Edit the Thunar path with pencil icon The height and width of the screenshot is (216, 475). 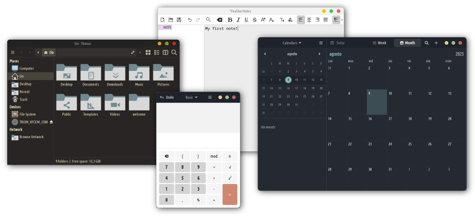pyautogui.click(x=133, y=52)
